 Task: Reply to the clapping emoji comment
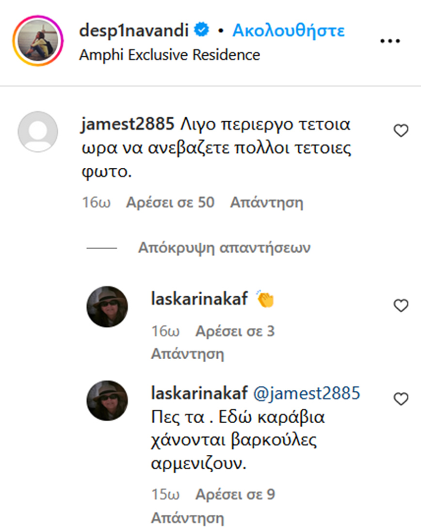pos(187,354)
